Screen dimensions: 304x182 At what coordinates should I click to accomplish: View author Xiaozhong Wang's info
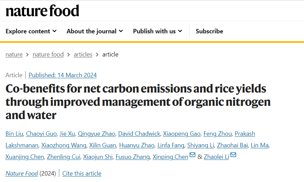(x=64, y=145)
